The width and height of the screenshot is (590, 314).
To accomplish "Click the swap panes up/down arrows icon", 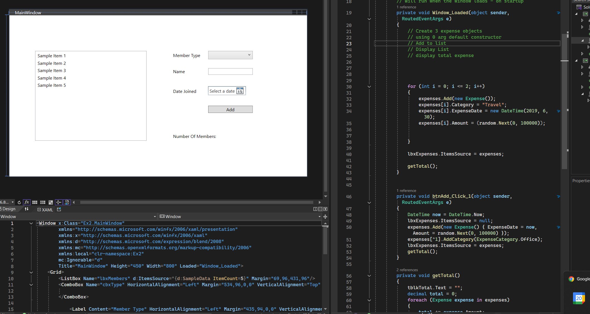I will tap(26, 209).
